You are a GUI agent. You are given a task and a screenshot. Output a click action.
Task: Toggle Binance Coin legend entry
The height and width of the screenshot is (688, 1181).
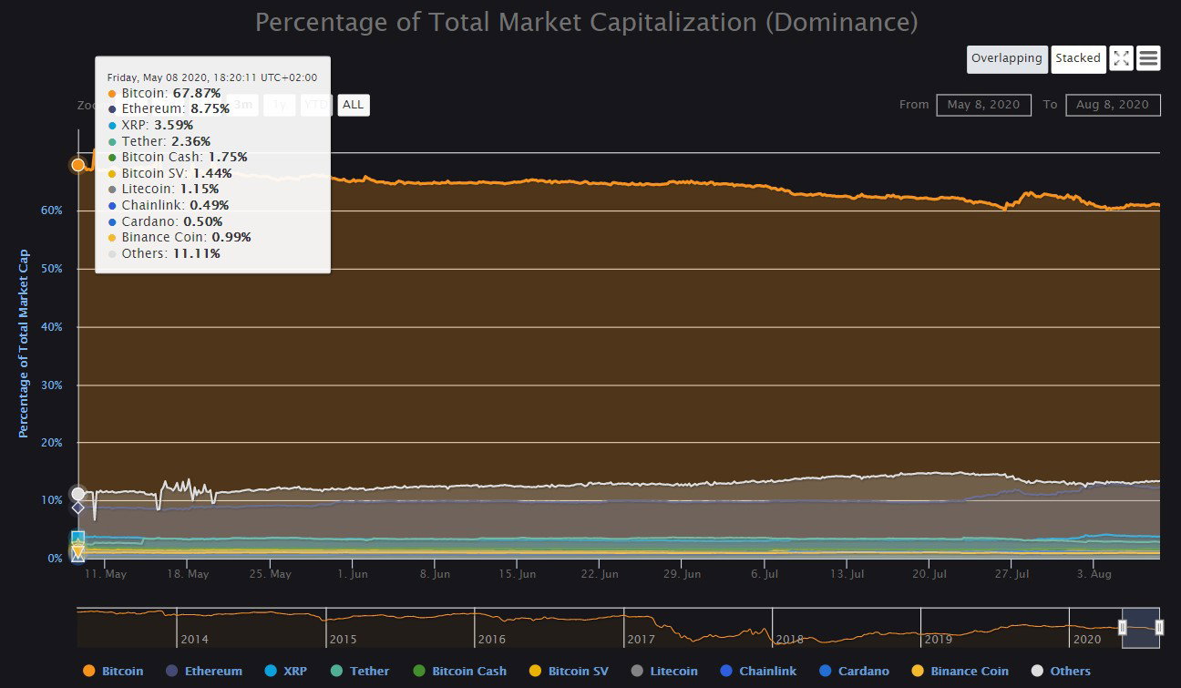pyautogui.click(x=960, y=671)
